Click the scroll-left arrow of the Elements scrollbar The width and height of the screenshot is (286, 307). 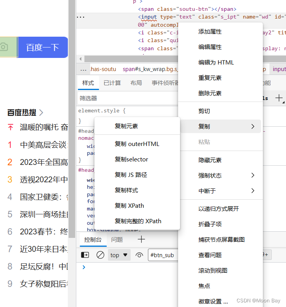pyautogui.click(x=81, y=59)
